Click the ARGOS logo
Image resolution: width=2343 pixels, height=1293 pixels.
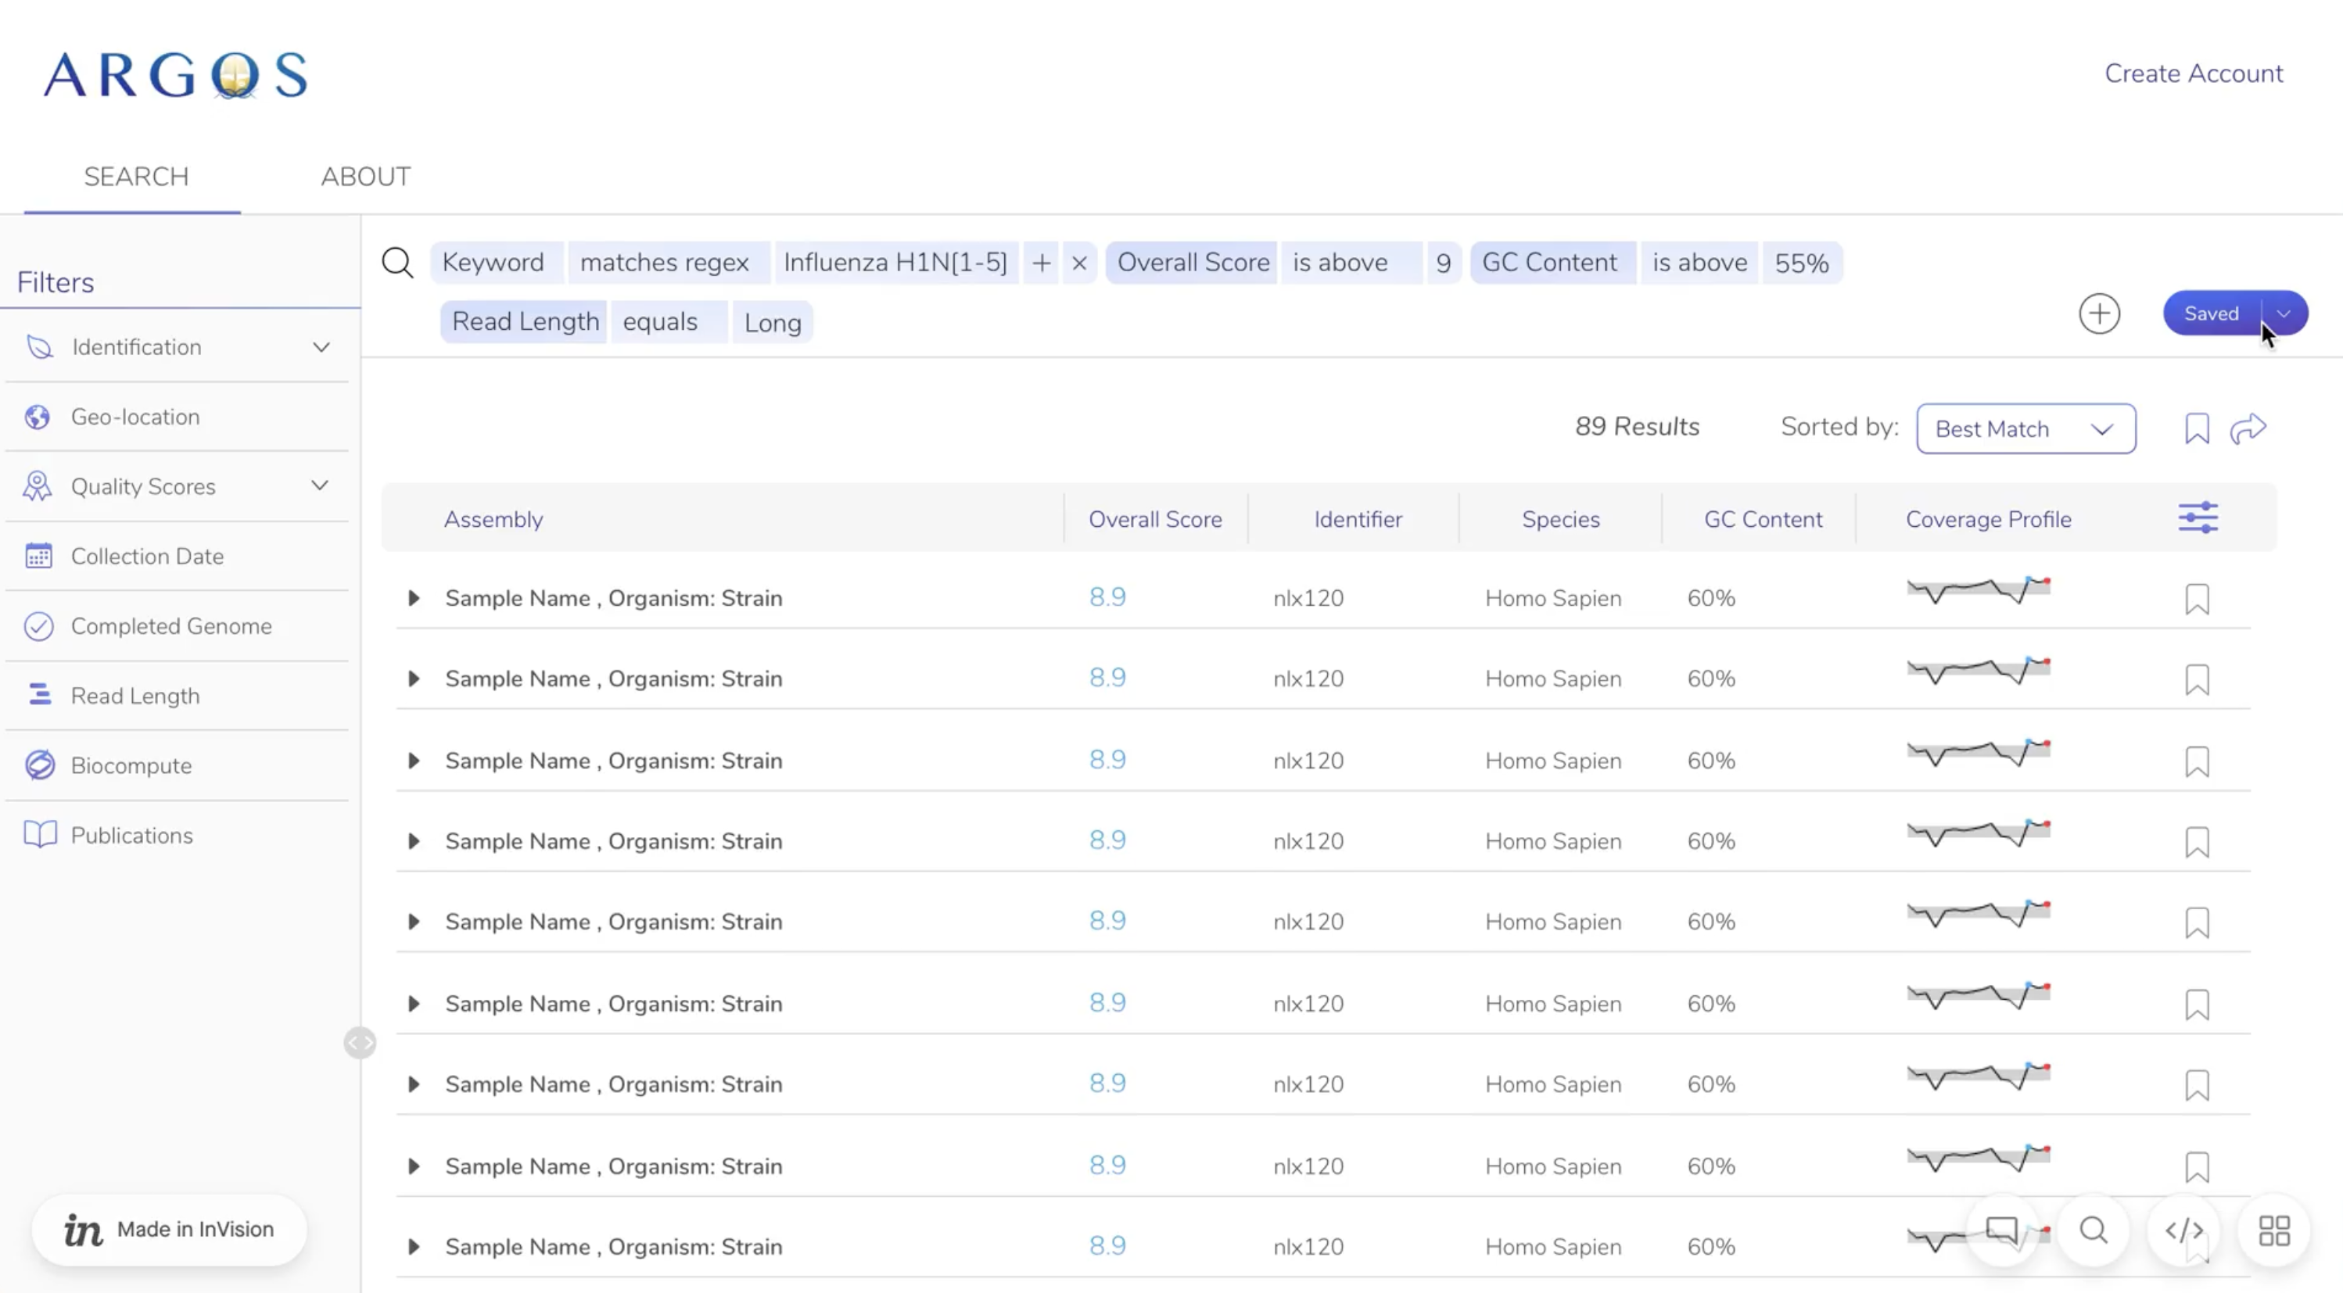[175, 74]
